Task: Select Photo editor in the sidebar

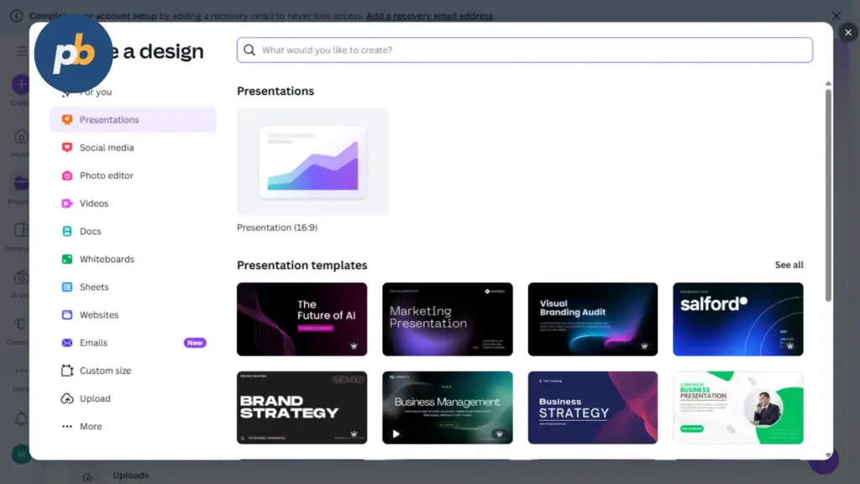Action: [x=133, y=176]
